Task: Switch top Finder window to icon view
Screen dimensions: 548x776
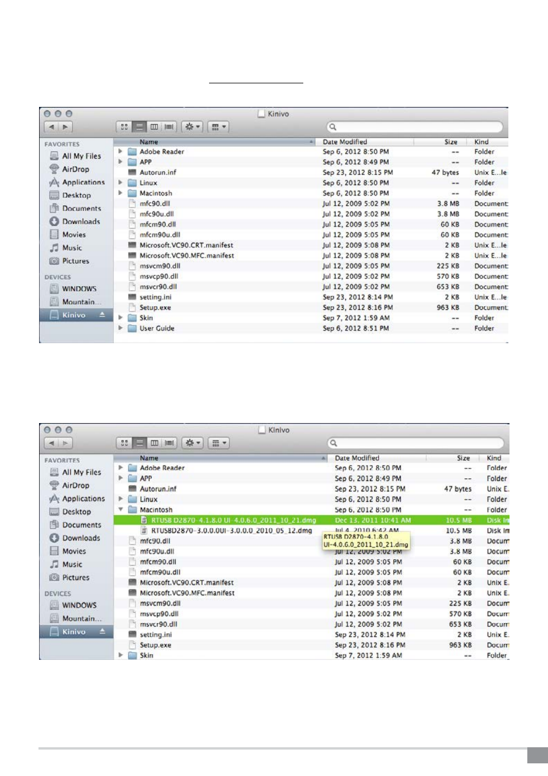Action: (124, 126)
